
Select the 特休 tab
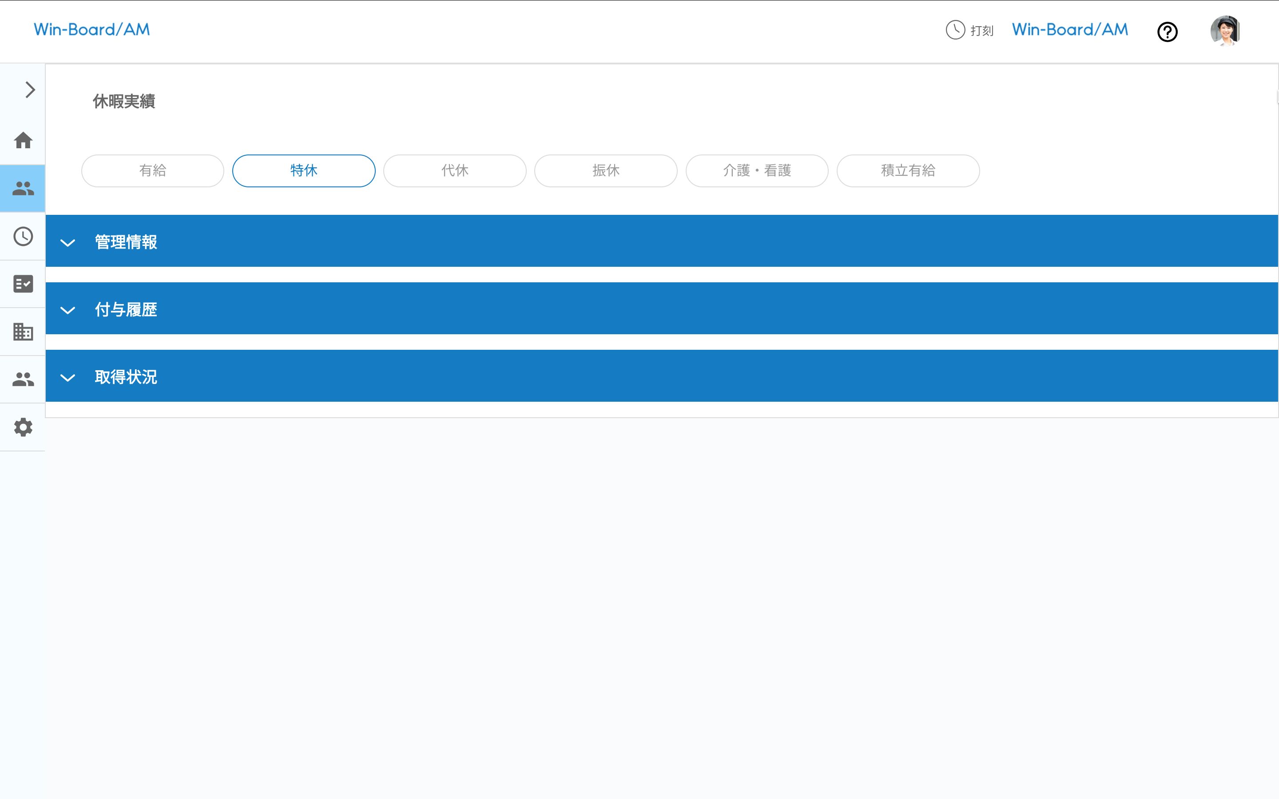click(304, 171)
